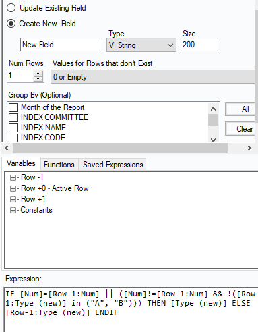The height and width of the screenshot is (332, 258).
Task: Click the INDEX NAME label
Action: click(43, 128)
